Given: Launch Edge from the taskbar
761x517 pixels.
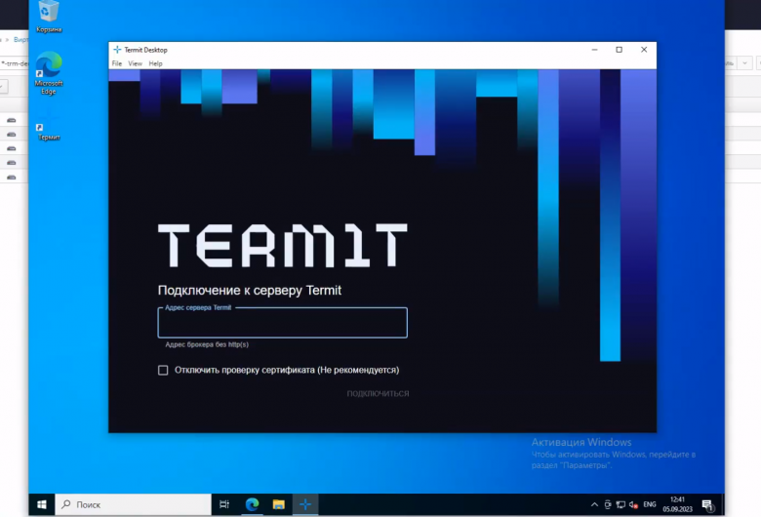Looking at the screenshot, I should pos(252,504).
